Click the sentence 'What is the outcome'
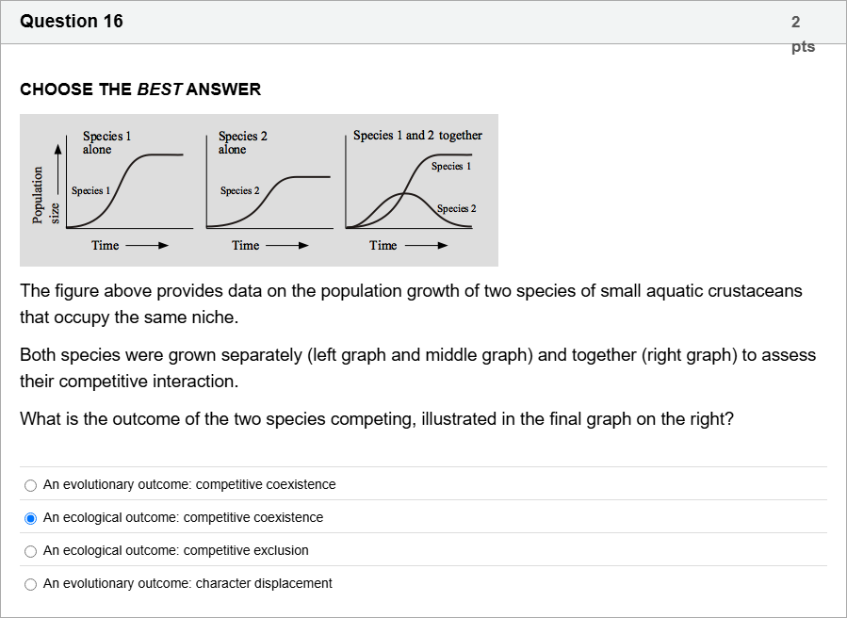Screen dimensions: 847x618 (x=376, y=419)
